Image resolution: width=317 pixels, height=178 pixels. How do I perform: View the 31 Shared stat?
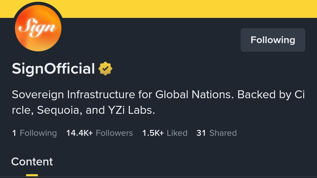pos(216,133)
